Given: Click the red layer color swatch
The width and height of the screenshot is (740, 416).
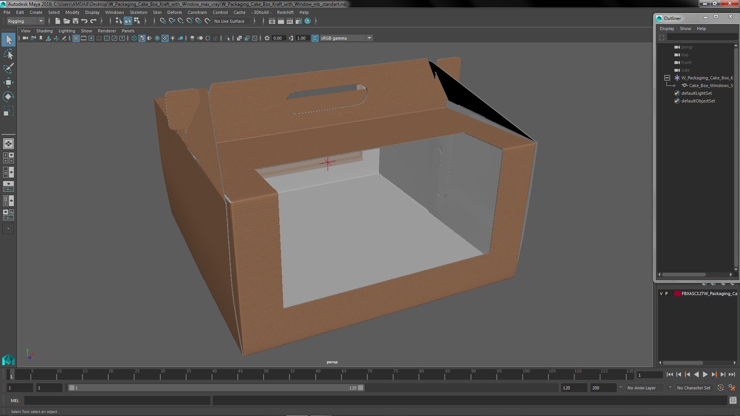Looking at the screenshot, I should 677,294.
